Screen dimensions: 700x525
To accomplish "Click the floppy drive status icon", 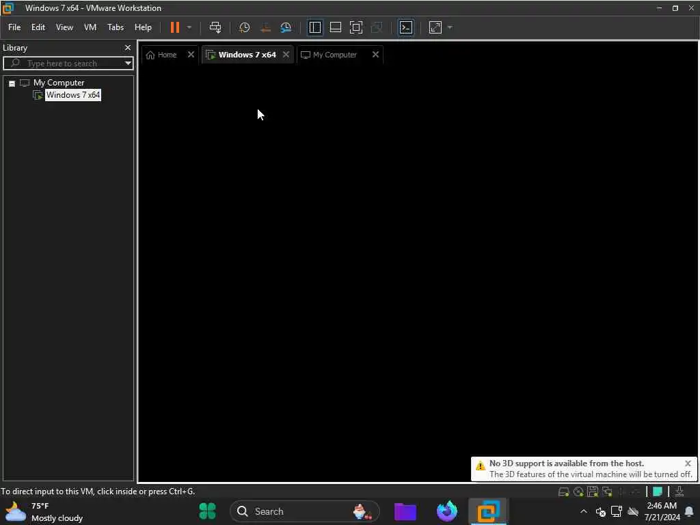I will point(593,492).
